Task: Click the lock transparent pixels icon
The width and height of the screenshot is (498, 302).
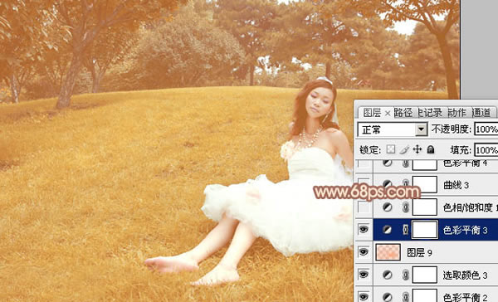Action: click(x=391, y=149)
